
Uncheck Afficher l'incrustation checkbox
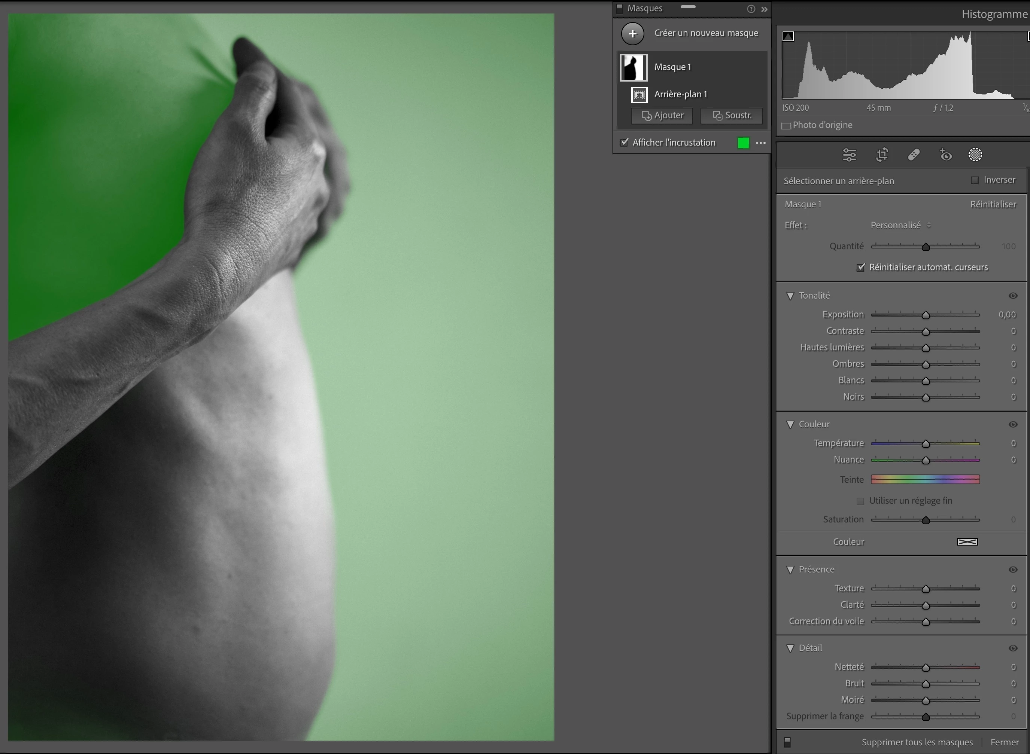point(624,143)
